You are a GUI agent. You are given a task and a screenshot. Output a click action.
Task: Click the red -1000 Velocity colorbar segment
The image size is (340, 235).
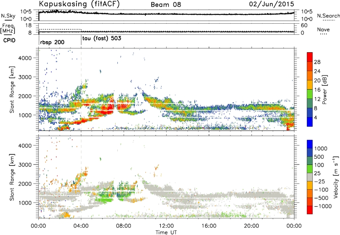coord(310,210)
